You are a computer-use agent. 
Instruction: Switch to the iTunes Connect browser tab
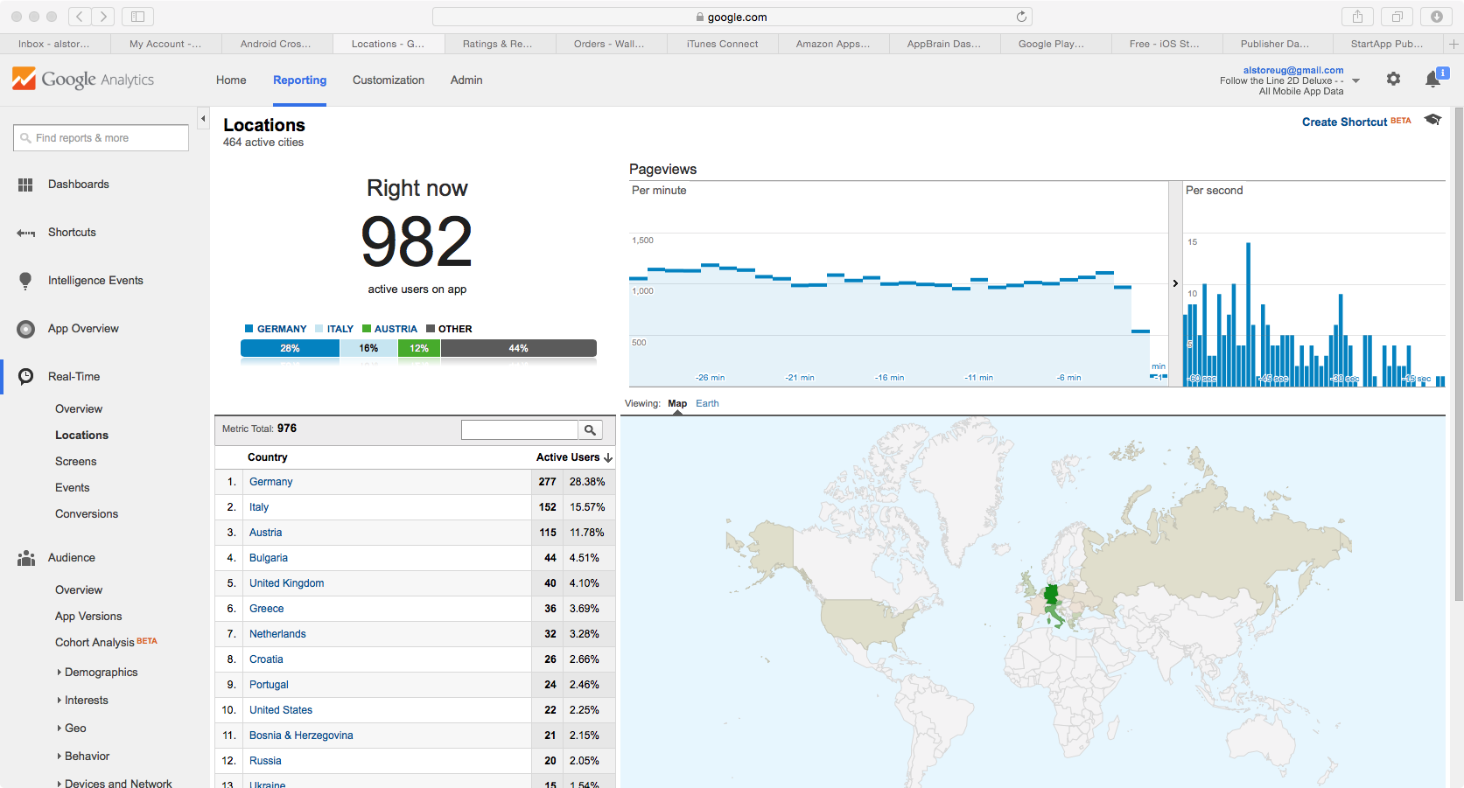722,44
